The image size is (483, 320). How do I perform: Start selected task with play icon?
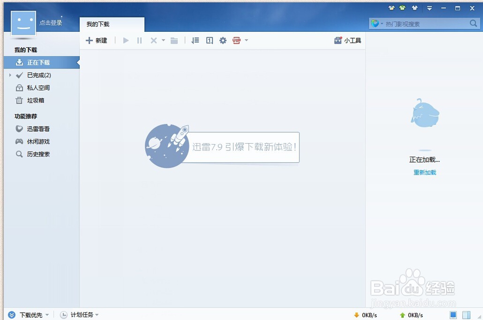tap(126, 40)
